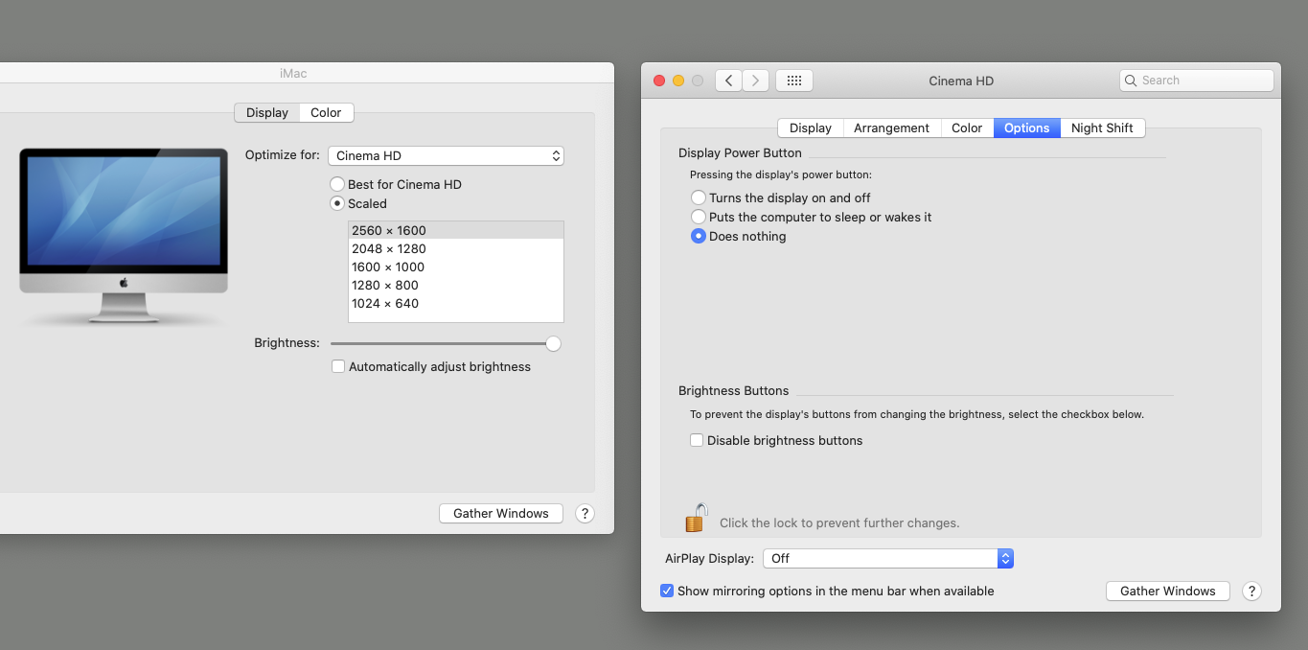Image resolution: width=1308 pixels, height=650 pixels.
Task: Choose Turns the display on and off
Action: pyautogui.click(x=699, y=197)
